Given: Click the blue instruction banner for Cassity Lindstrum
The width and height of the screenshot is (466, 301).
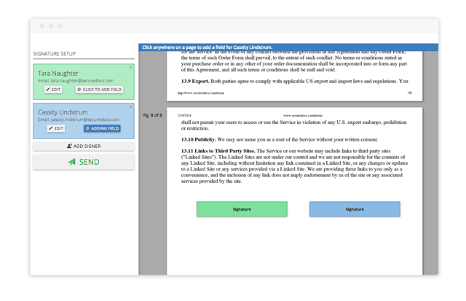Looking at the screenshot, I should coord(288,47).
